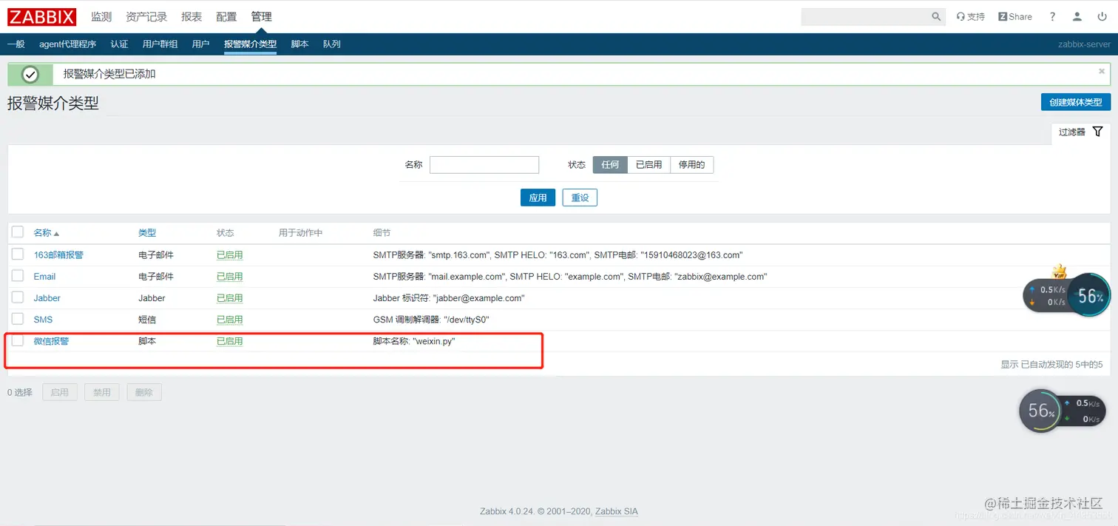Toggle 已启用 status for SMS

tap(230, 320)
